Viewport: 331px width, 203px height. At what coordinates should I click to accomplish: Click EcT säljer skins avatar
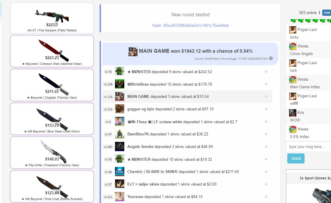119,184
